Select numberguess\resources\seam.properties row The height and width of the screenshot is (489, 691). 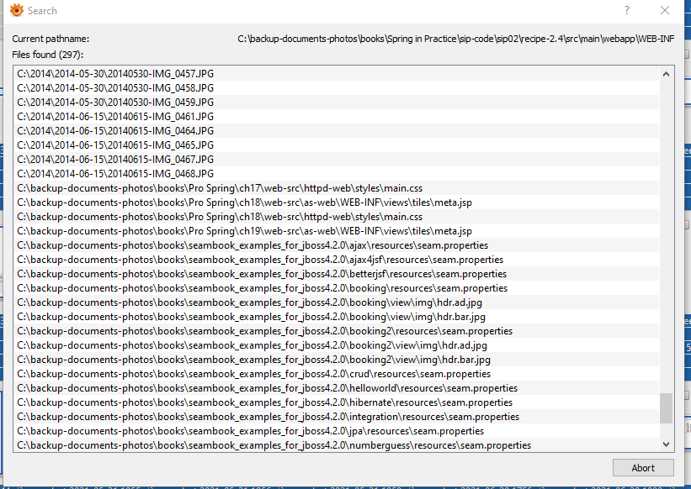tap(338, 445)
